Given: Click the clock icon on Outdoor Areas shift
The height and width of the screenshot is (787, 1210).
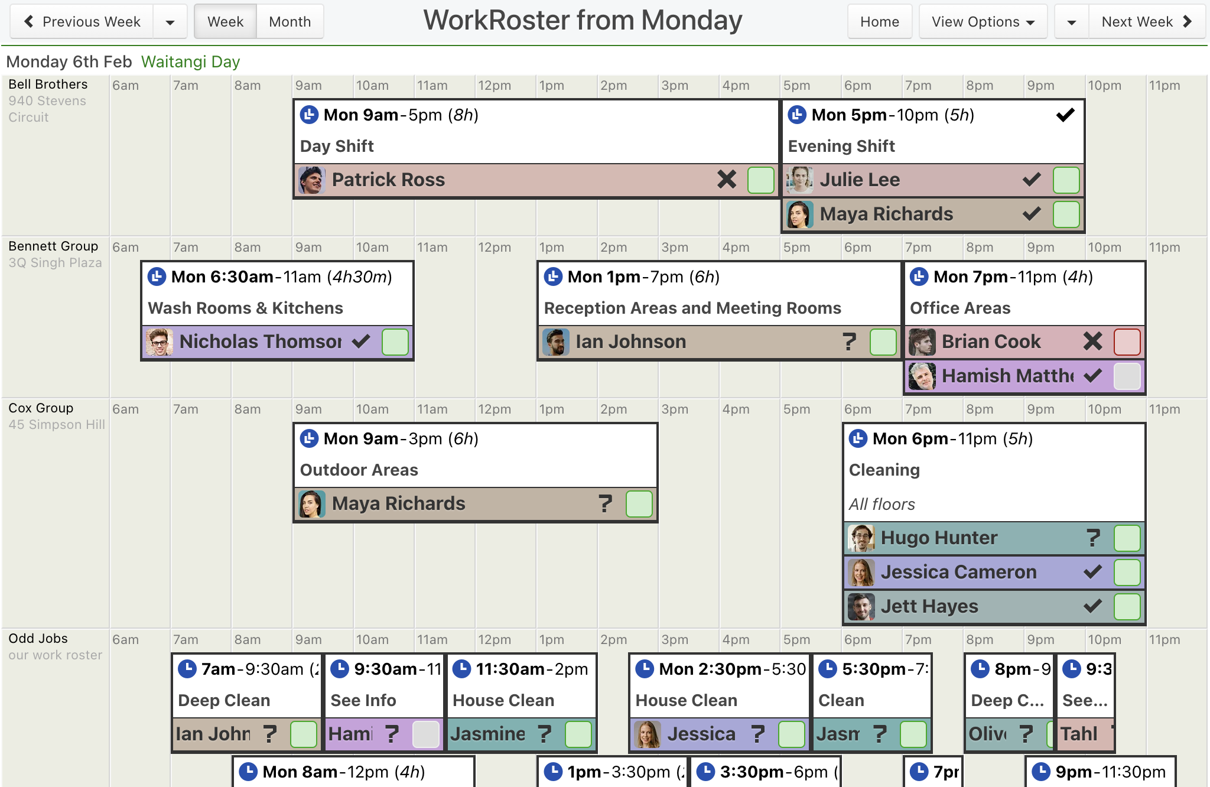Looking at the screenshot, I should 309,438.
